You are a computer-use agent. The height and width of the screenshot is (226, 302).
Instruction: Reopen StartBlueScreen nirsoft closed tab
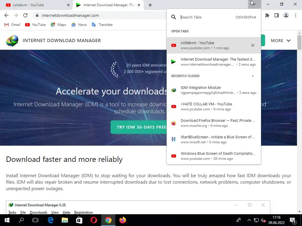[x=214, y=139]
